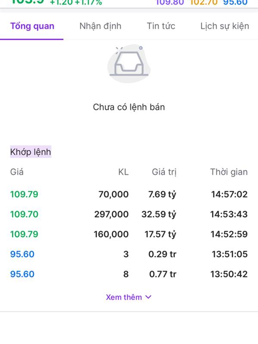Switch to the Tổng quan tab

click(32, 26)
